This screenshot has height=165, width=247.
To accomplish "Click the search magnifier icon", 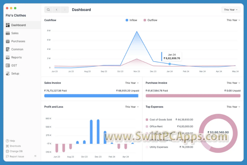I will pos(48,10).
